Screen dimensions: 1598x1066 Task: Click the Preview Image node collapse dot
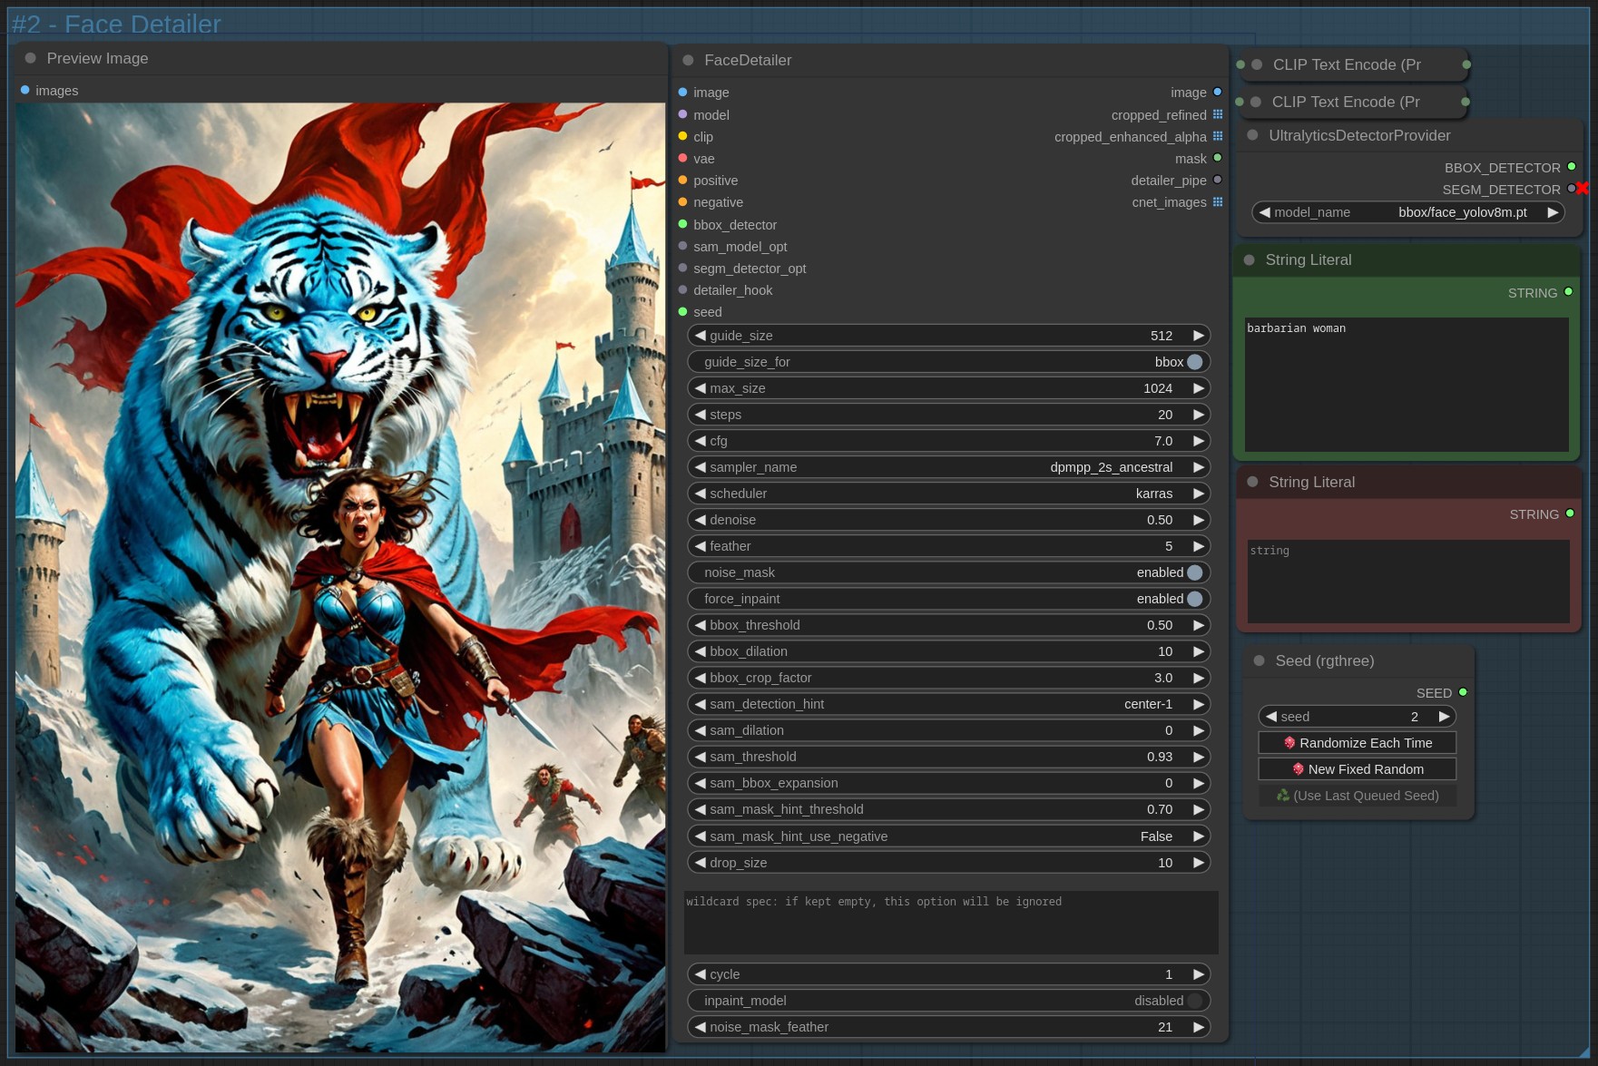[x=31, y=58]
